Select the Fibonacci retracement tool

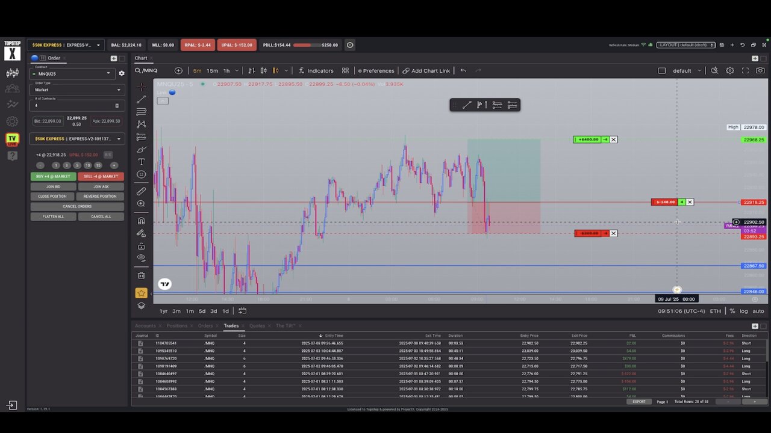click(141, 112)
